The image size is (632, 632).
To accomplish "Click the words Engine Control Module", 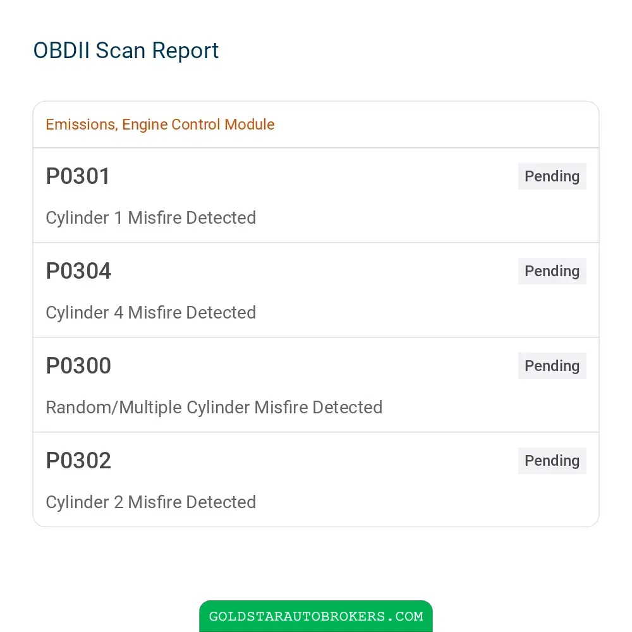I will point(198,125).
